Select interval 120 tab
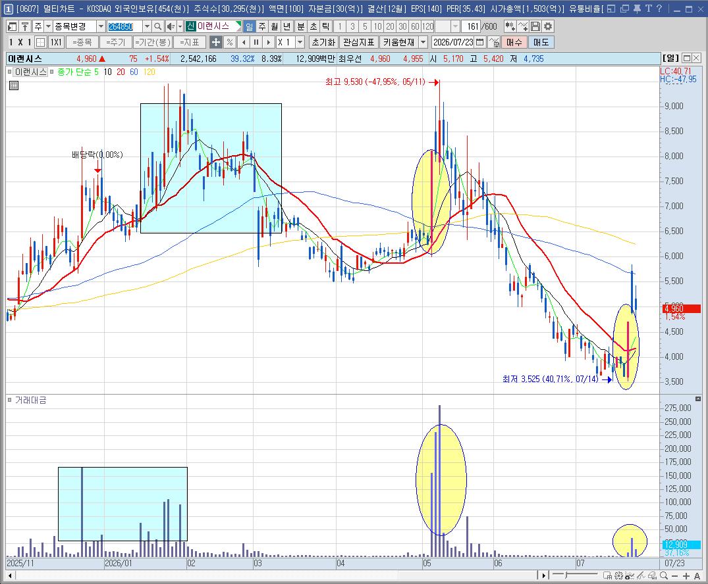 [x=427, y=26]
